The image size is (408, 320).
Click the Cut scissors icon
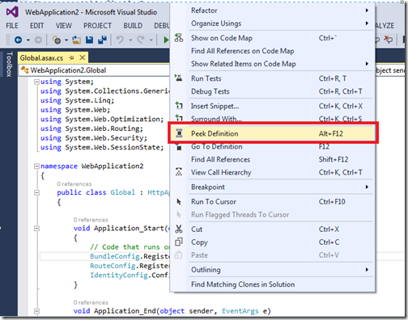(x=179, y=229)
